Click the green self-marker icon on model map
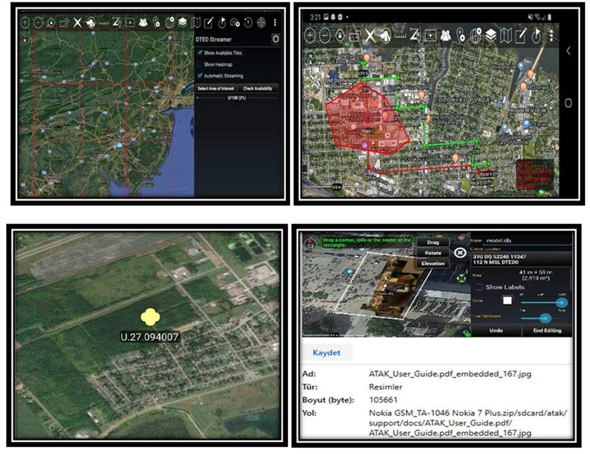Image resolution: width=590 pixels, height=454 pixels. pos(461,278)
